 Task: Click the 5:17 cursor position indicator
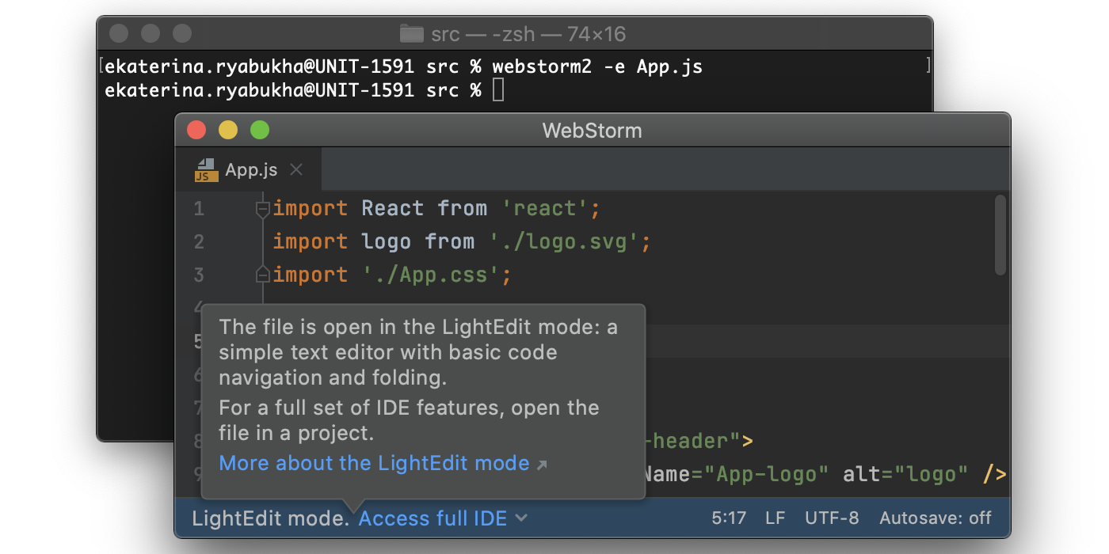pos(729,518)
